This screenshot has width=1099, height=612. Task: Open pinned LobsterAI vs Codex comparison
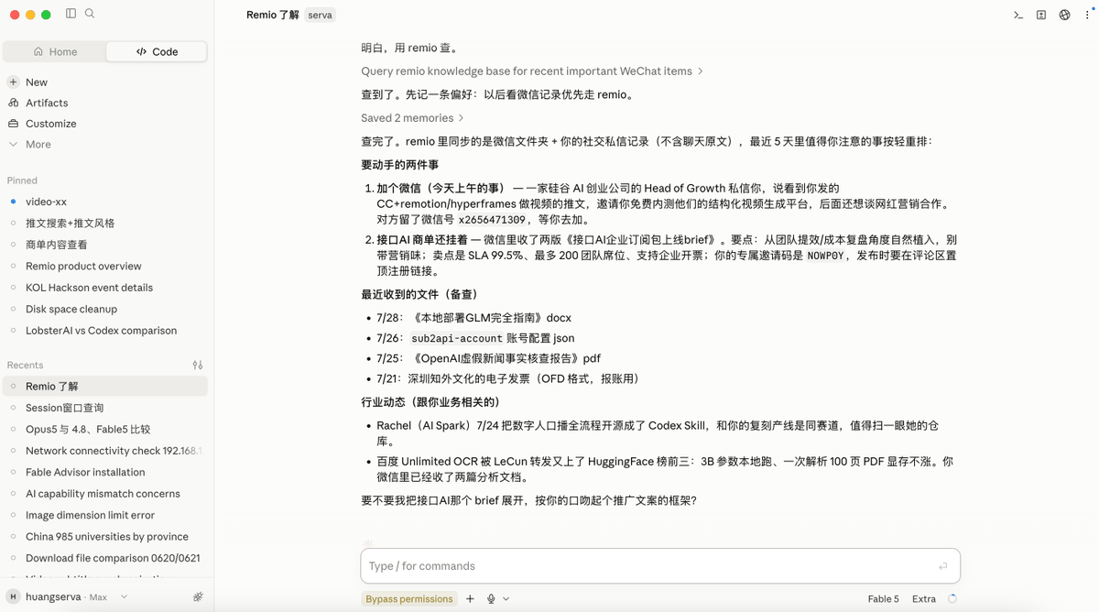[106, 331]
